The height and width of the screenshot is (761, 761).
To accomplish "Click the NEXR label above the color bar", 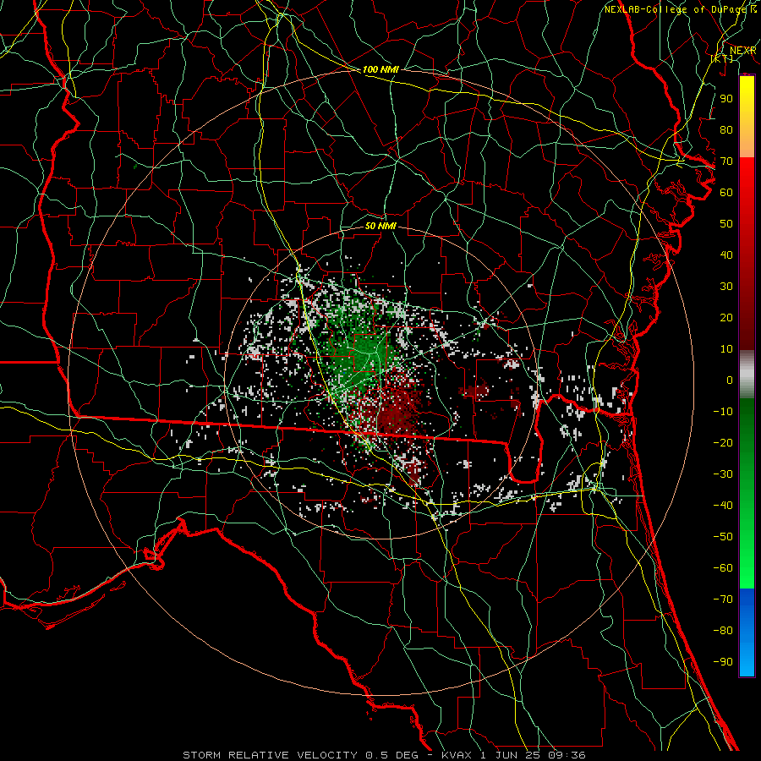I will [x=743, y=51].
